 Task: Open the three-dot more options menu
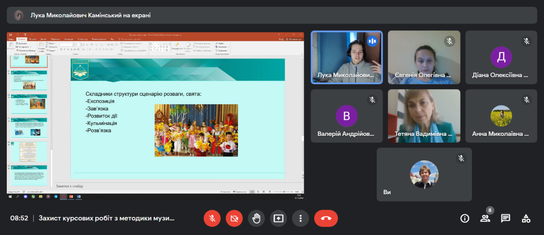pyautogui.click(x=300, y=218)
